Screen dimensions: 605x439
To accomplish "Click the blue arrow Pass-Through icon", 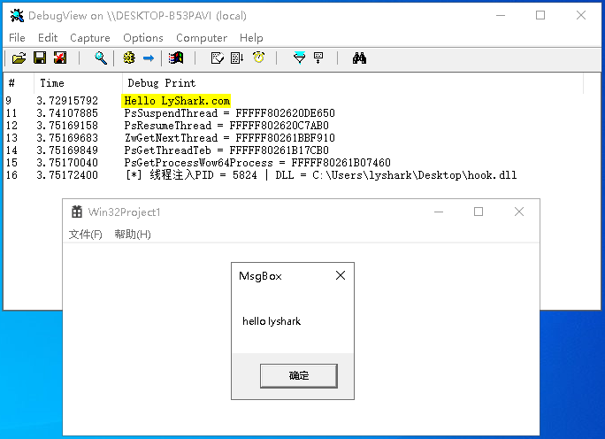I will [x=149, y=58].
